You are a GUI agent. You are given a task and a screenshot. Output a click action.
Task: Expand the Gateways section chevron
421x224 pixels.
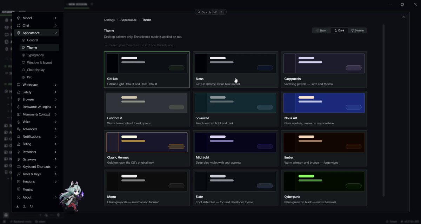point(56,159)
